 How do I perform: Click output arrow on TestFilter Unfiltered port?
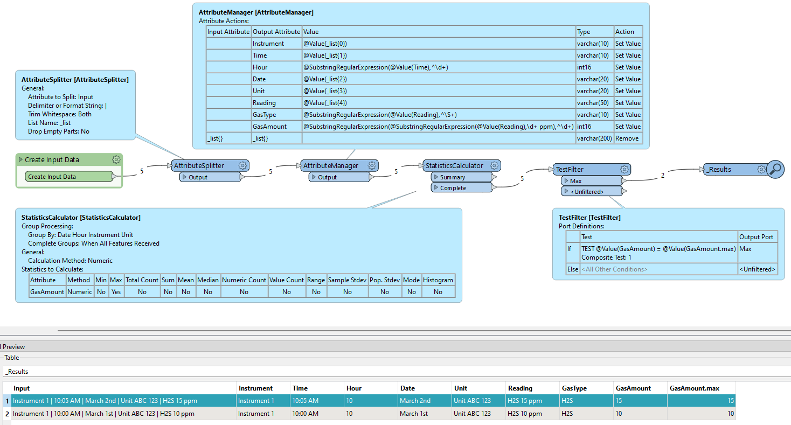[624, 192]
